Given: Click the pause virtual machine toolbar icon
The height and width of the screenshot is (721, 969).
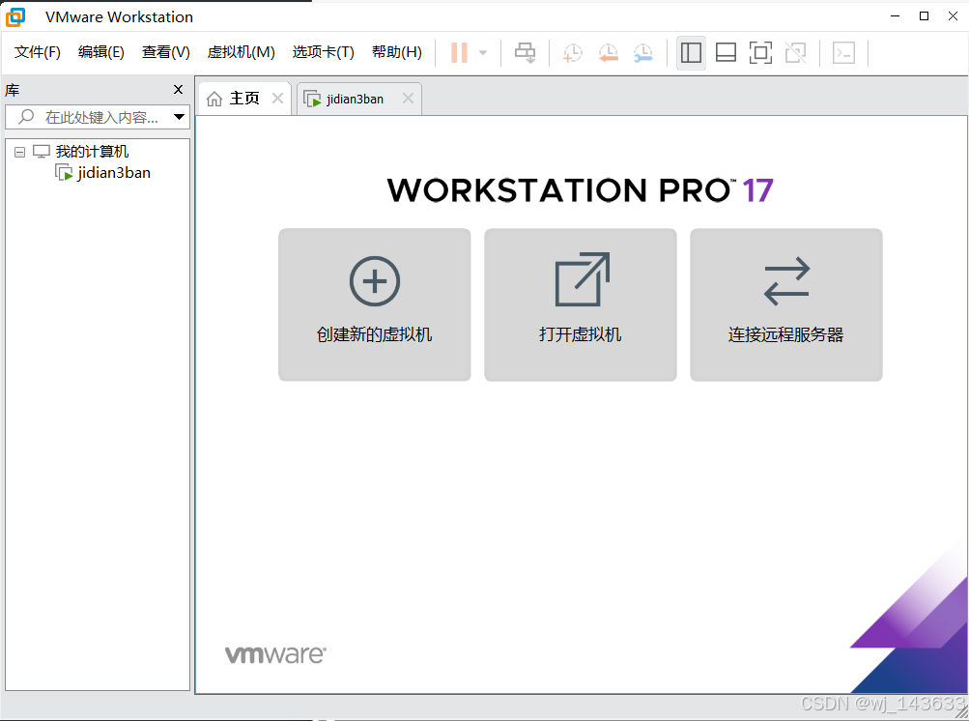Looking at the screenshot, I should point(459,52).
